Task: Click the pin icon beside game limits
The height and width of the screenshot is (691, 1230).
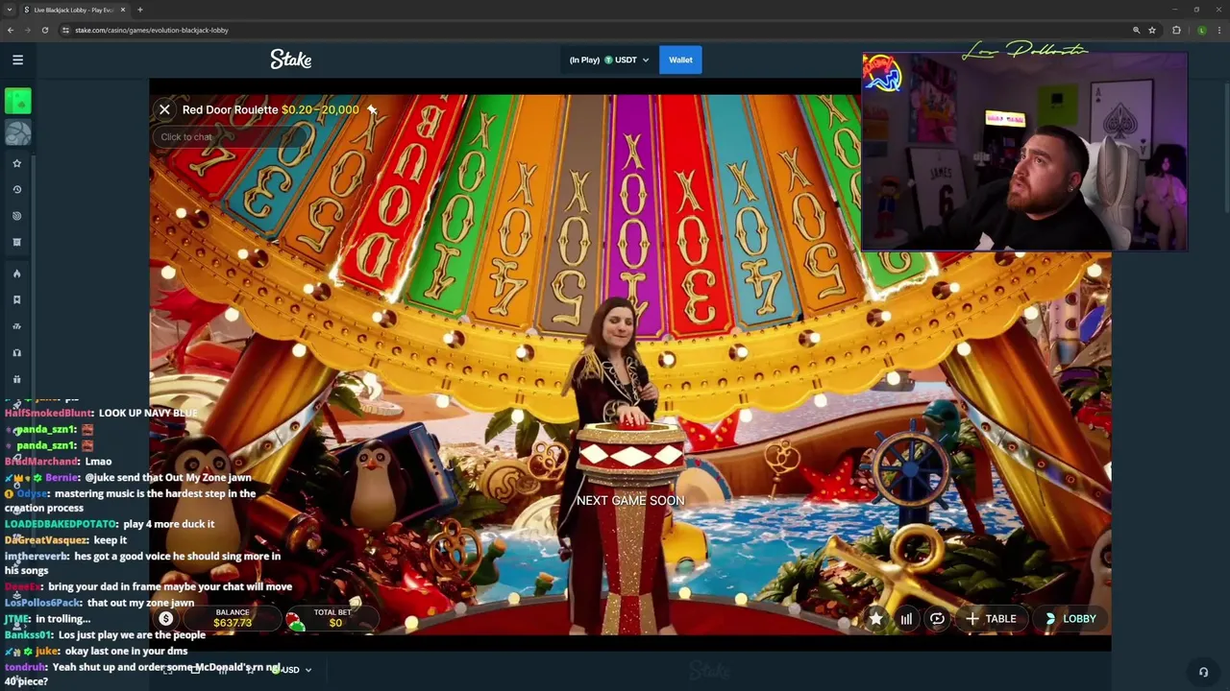Action: coord(372,109)
